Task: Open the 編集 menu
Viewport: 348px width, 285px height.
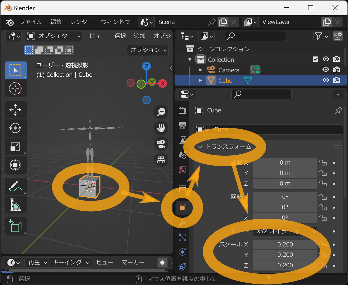Action: coord(56,22)
